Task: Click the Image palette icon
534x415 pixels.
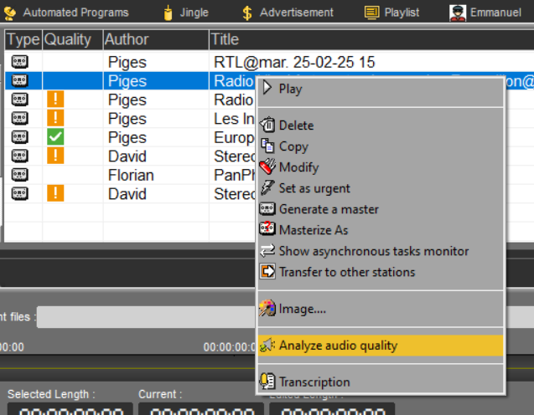Action: pos(267,309)
